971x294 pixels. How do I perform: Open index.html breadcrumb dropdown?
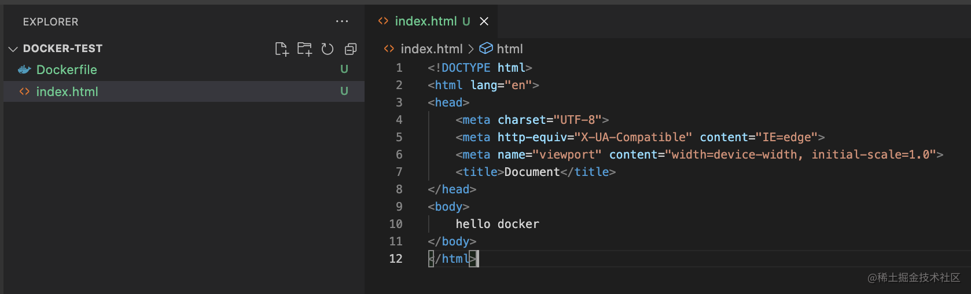point(431,49)
